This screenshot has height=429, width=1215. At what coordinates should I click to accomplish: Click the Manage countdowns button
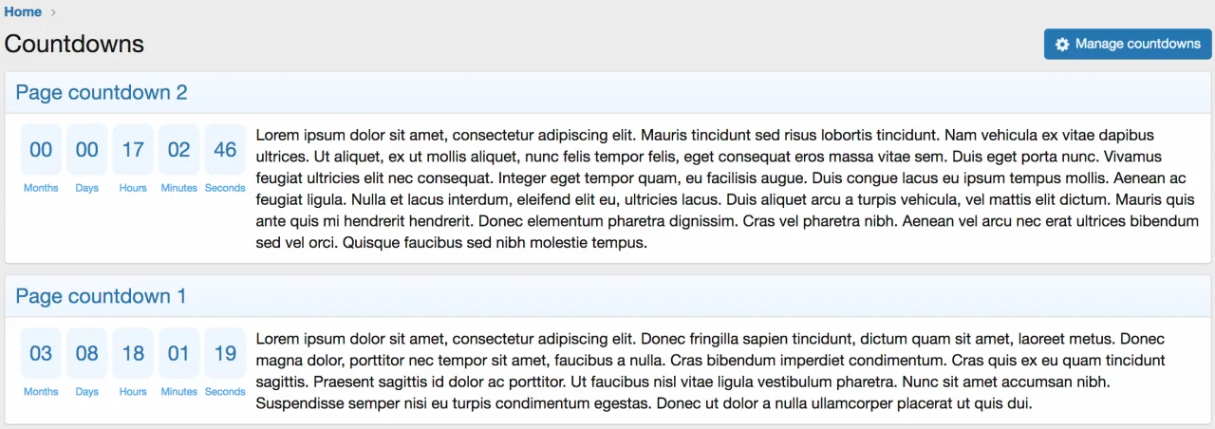(x=1128, y=44)
